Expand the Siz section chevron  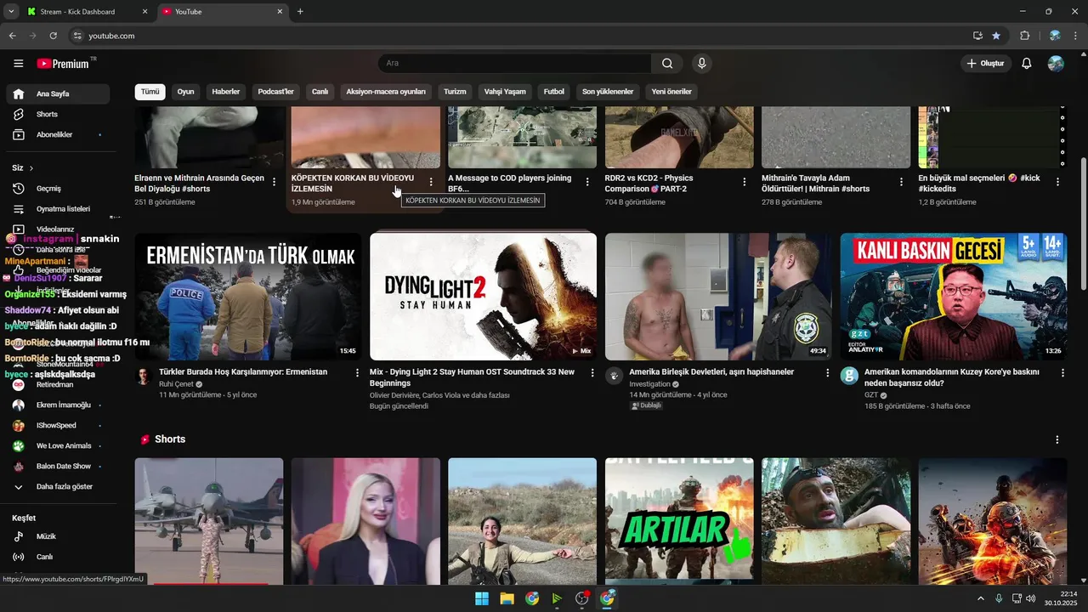[31, 168]
